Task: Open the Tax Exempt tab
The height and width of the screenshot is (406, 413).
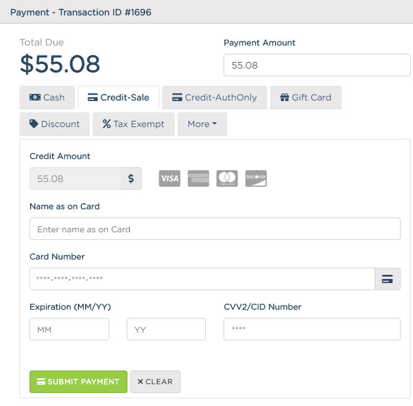Action: click(133, 124)
